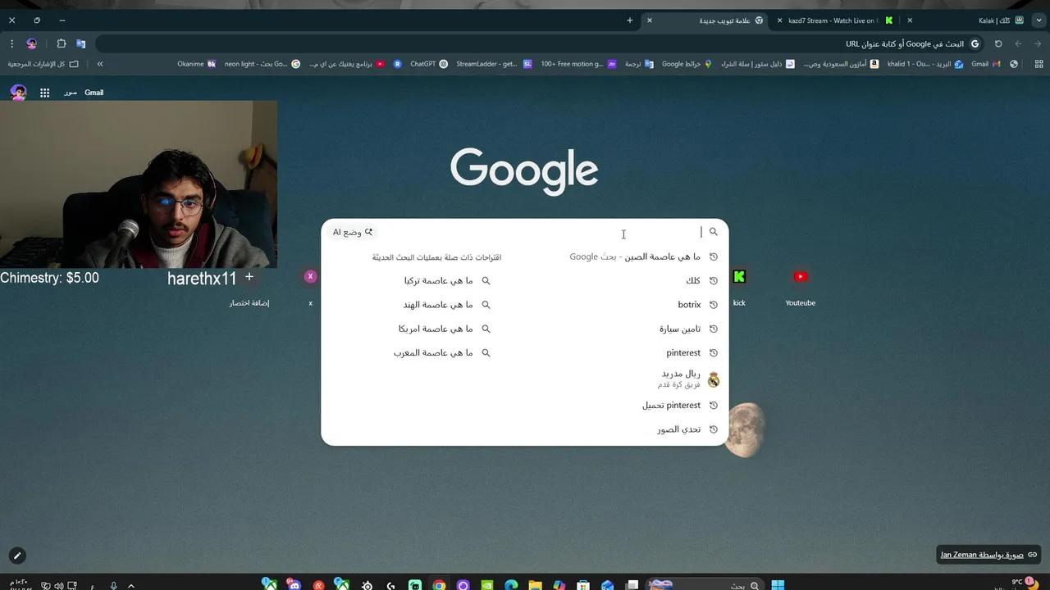This screenshot has width=1050, height=590.
Task: Click the Chrome menu three-dot icon
Action: tap(11, 43)
